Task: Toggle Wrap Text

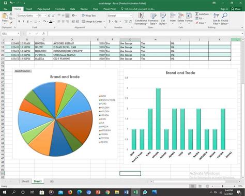Action: 88,16
